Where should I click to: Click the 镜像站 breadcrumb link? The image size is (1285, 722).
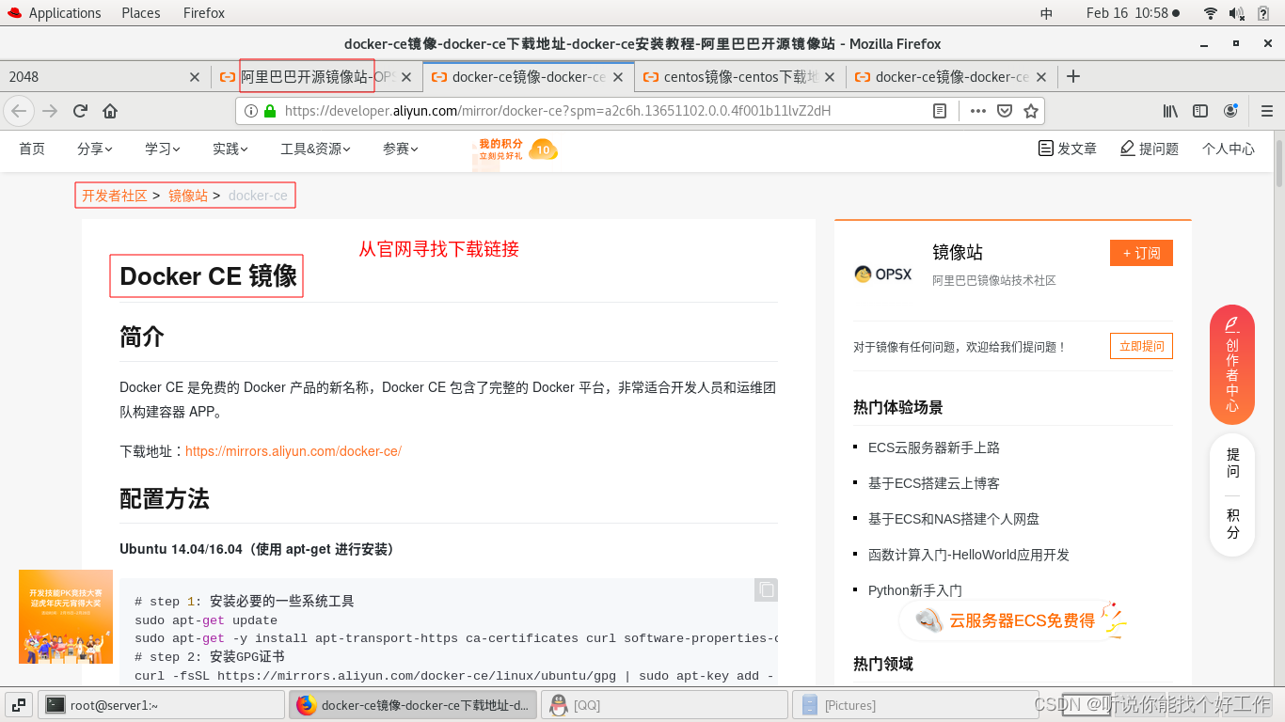coord(188,196)
